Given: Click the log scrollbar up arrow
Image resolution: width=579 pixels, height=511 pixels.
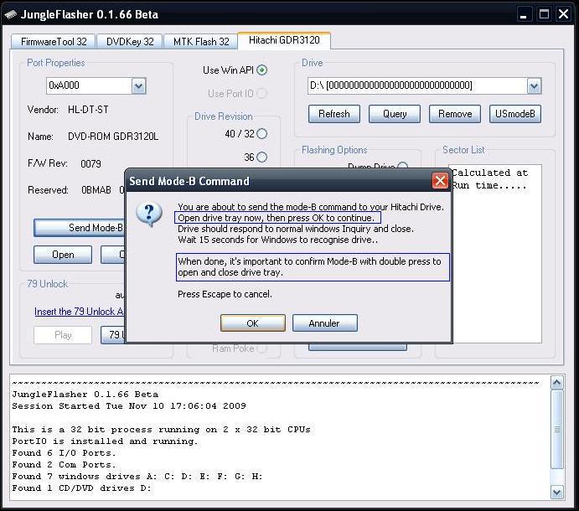Looking at the screenshot, I should (556, 383).
